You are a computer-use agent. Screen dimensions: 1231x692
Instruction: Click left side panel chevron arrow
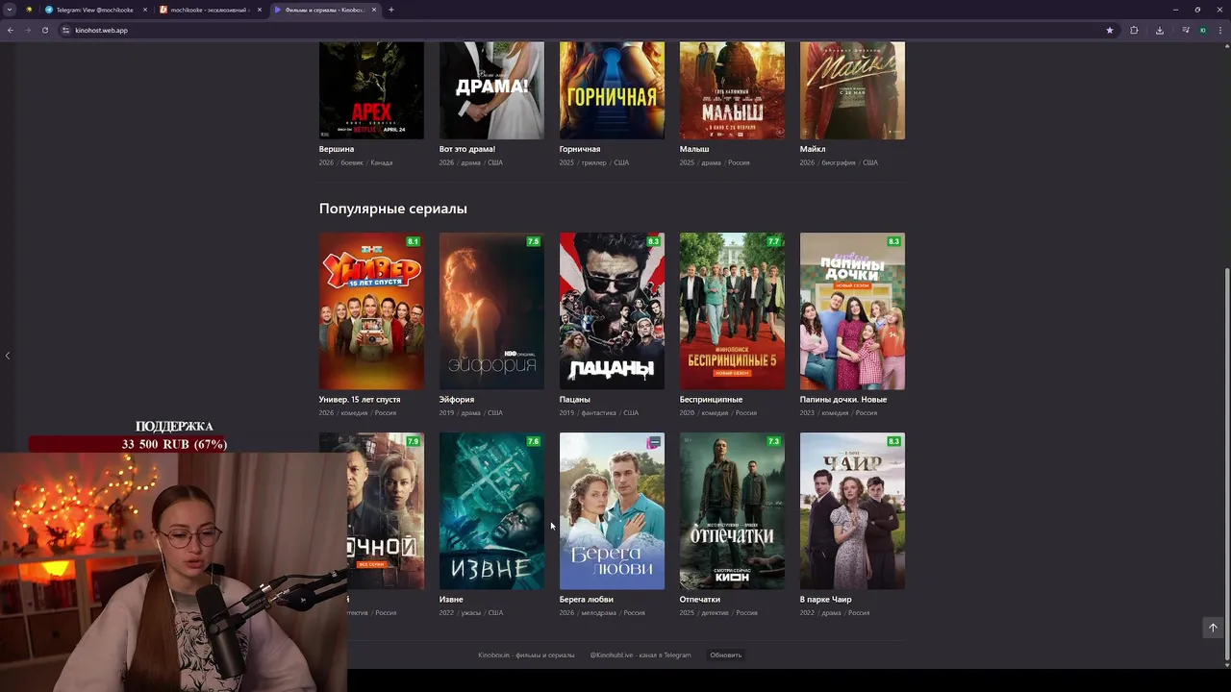tap(8, 356)
